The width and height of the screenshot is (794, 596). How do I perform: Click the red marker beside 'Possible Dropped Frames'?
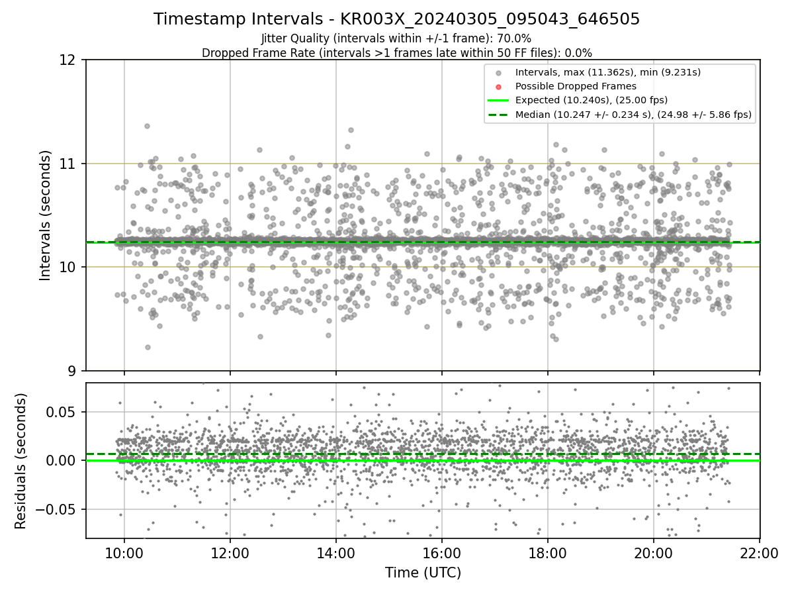click(x=499, y=86)
